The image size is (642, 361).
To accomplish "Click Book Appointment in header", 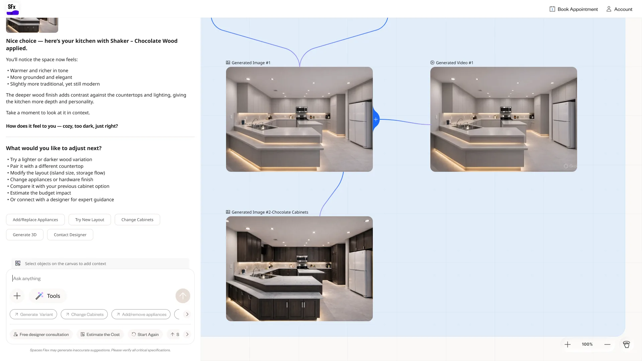I will [x=574, y=9].
